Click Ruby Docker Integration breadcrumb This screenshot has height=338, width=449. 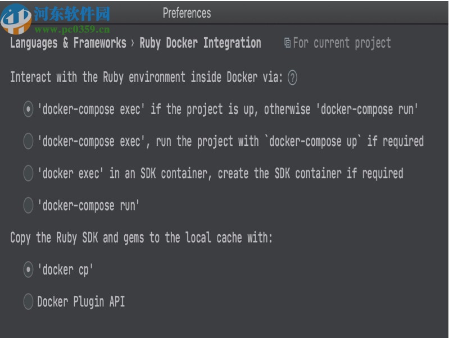pyautogui.click(x=200, y=43)
